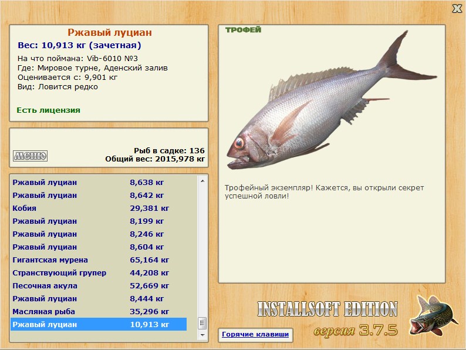Select Ржавый луциан 8,199 кг row
The height and width of the screenshot is (350, 466).
click(99, 221)
